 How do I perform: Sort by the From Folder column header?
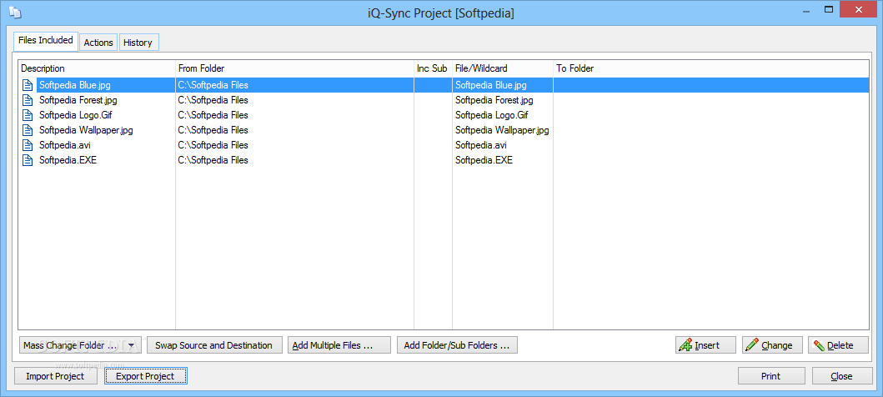click(294, 68)
